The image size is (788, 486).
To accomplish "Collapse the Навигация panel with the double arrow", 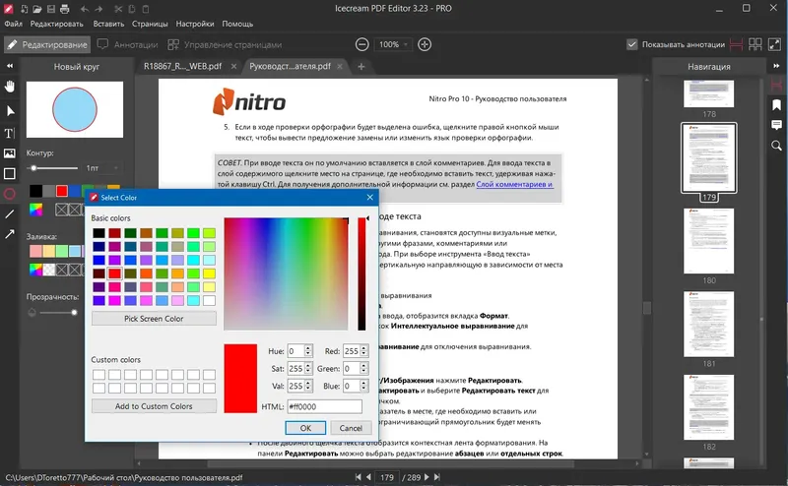I will point(776,66).
